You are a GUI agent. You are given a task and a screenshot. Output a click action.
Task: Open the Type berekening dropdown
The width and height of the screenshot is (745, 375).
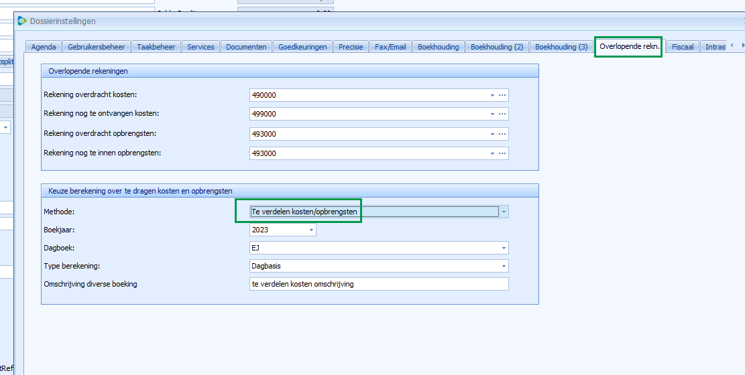coord(503,266)
